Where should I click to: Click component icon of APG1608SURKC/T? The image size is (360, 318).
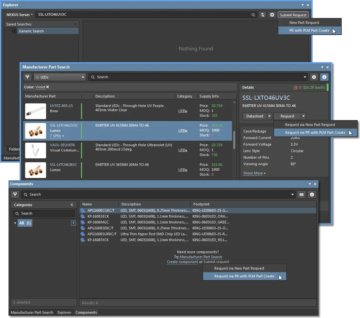83,234
